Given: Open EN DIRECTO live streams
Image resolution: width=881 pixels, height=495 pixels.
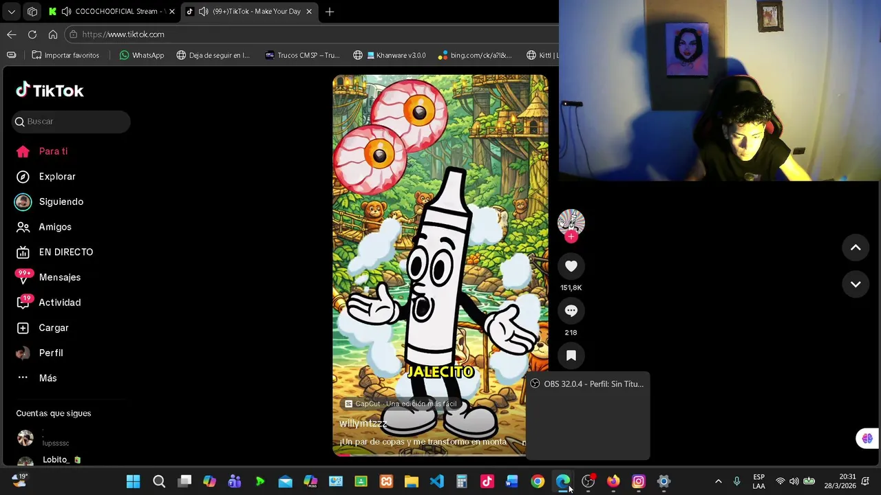Looking at the screenshot, I should (54, 252).
